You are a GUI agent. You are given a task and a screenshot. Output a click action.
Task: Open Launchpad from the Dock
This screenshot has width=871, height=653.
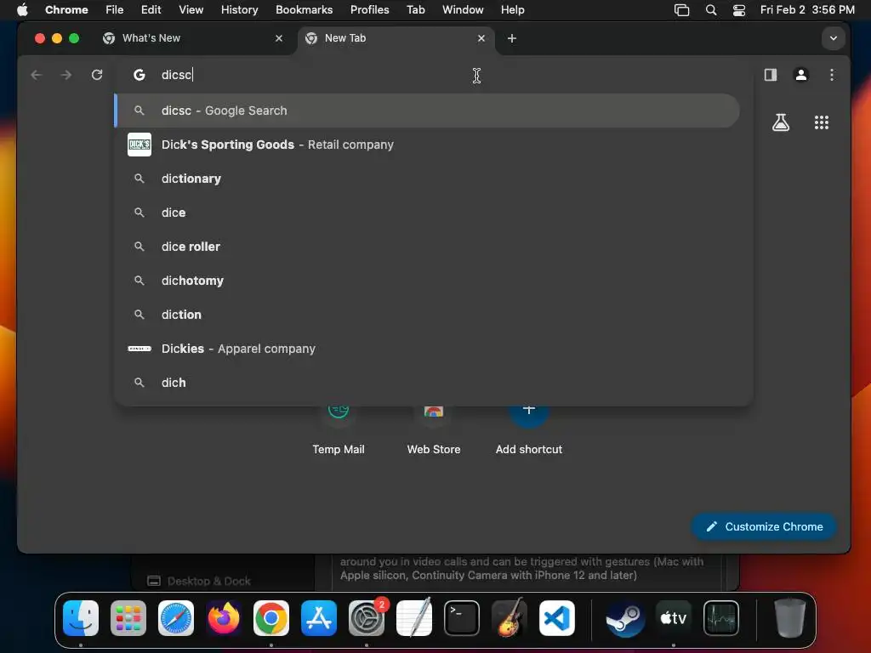tap(128, 618)
